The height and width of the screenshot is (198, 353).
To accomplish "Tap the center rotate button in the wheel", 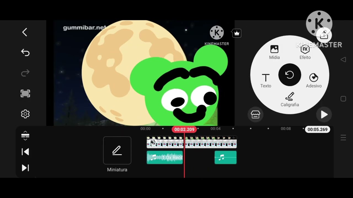I will click(x=290, y=75).
